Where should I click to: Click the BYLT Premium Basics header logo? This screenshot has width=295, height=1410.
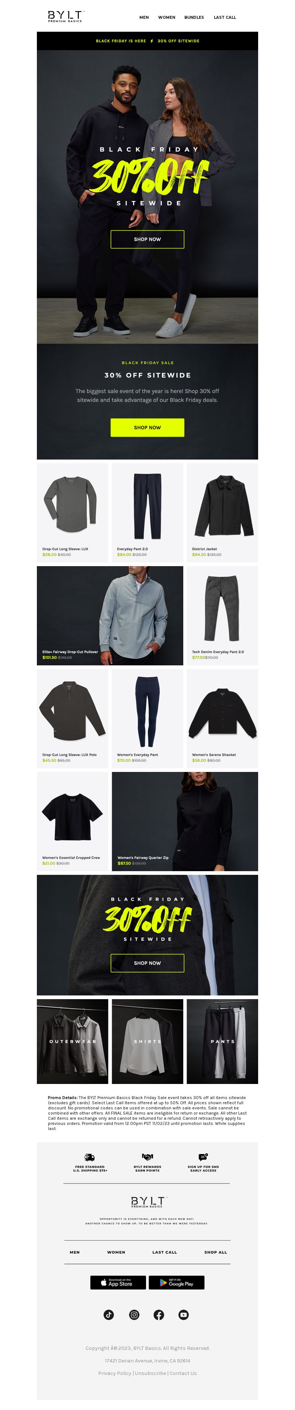click(66, 17)
